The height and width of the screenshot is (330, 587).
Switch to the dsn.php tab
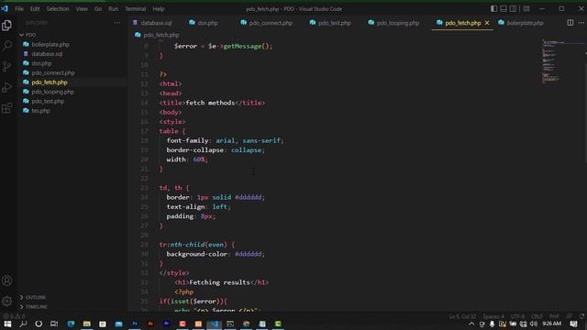207,23
